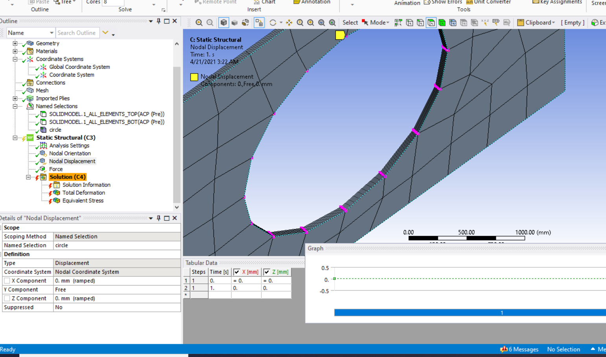Expand the Geometry tree node
This screenshot has height=357, width=606.
[x=15, y=43]
